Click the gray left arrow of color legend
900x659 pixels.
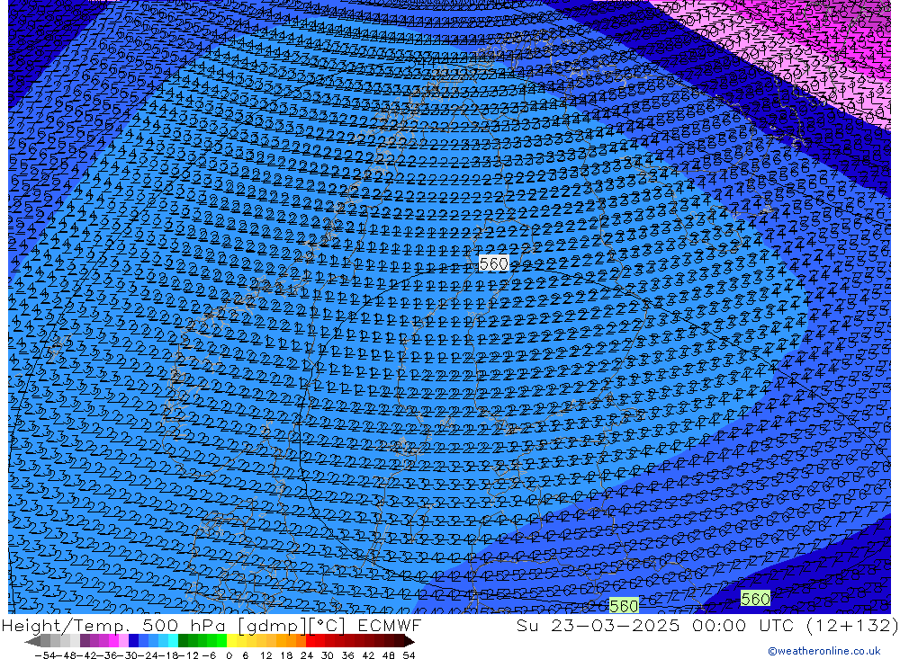click(x=32, y=641)
